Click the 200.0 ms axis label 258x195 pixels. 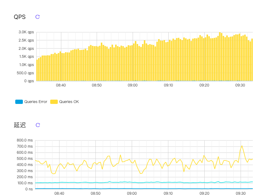coord(25,177)
